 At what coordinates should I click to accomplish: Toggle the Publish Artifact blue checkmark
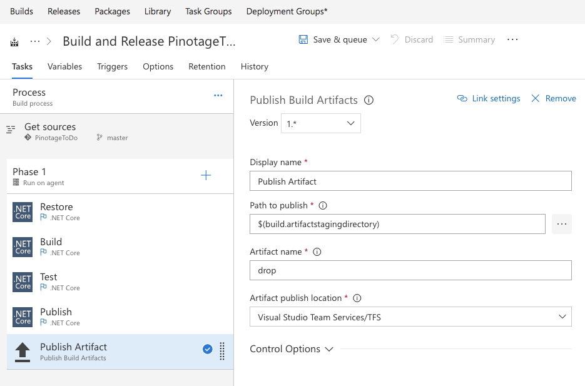pos(208,349)
